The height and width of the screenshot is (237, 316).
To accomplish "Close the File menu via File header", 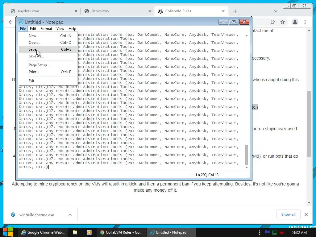I will coord(23,29).
